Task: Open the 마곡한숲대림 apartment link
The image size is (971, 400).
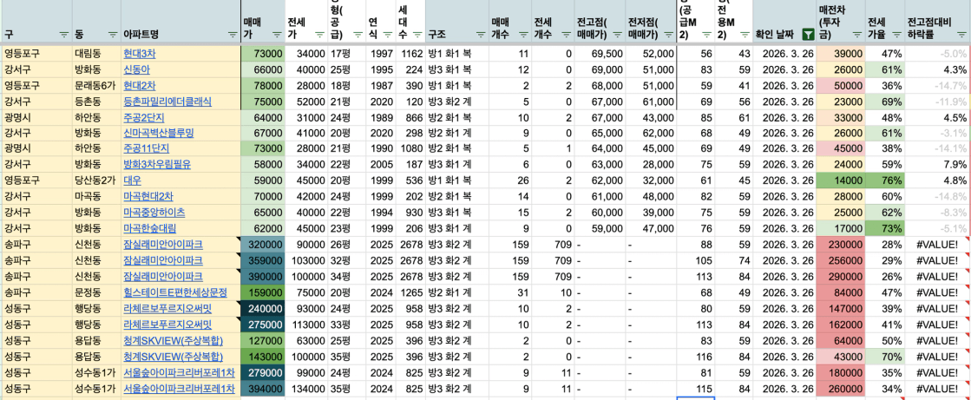Action: click(149, 229)
